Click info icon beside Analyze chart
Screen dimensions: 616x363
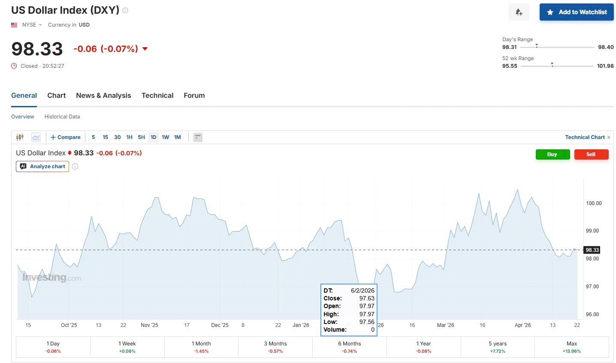75,166
